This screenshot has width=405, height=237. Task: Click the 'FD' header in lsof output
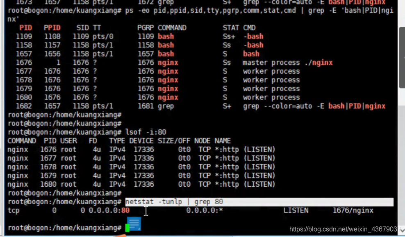click(x=93, y=141)
